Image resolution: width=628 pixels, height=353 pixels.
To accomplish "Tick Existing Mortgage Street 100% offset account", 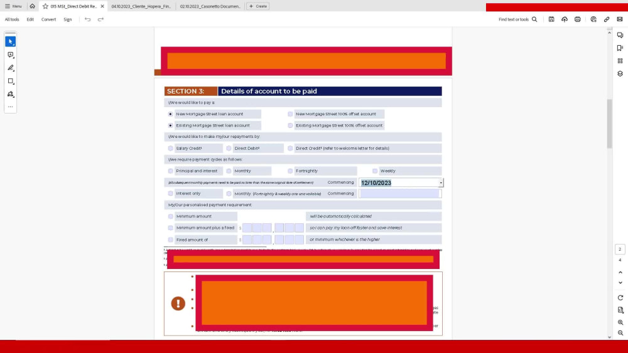I will point(290,125).
